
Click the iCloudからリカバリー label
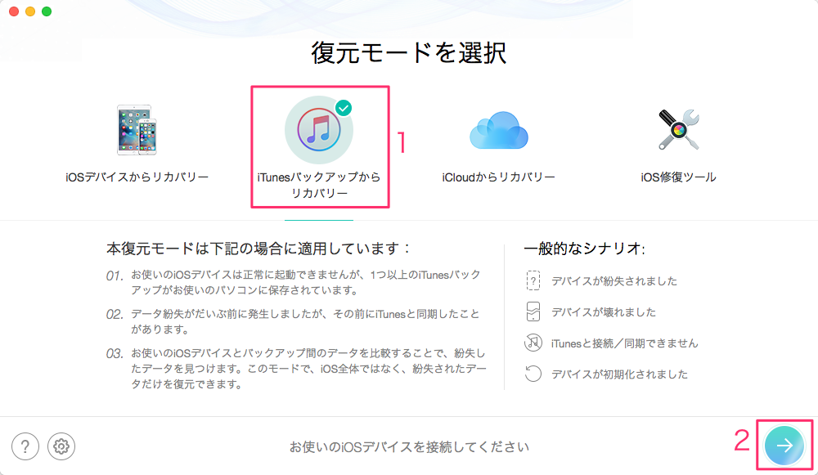(x=499, y=177)
